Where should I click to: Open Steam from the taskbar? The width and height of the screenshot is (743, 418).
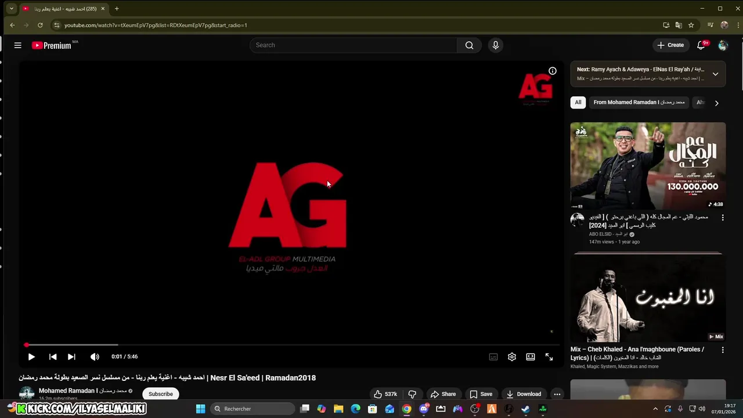pos(525,409)
